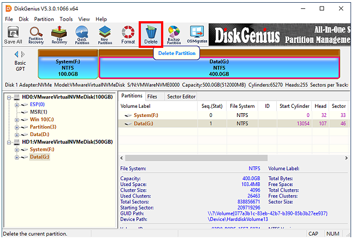Click the File System column header
356x241 pixels.
242,106
